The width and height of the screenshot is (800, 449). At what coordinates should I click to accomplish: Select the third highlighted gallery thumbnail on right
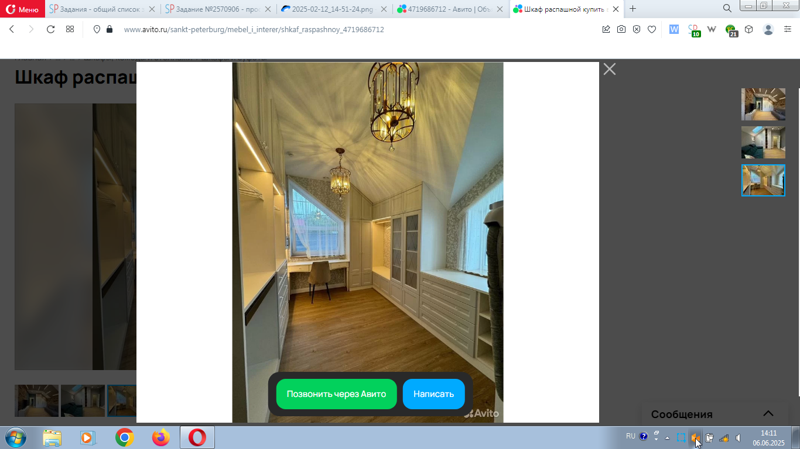click(x=763, y=180)
